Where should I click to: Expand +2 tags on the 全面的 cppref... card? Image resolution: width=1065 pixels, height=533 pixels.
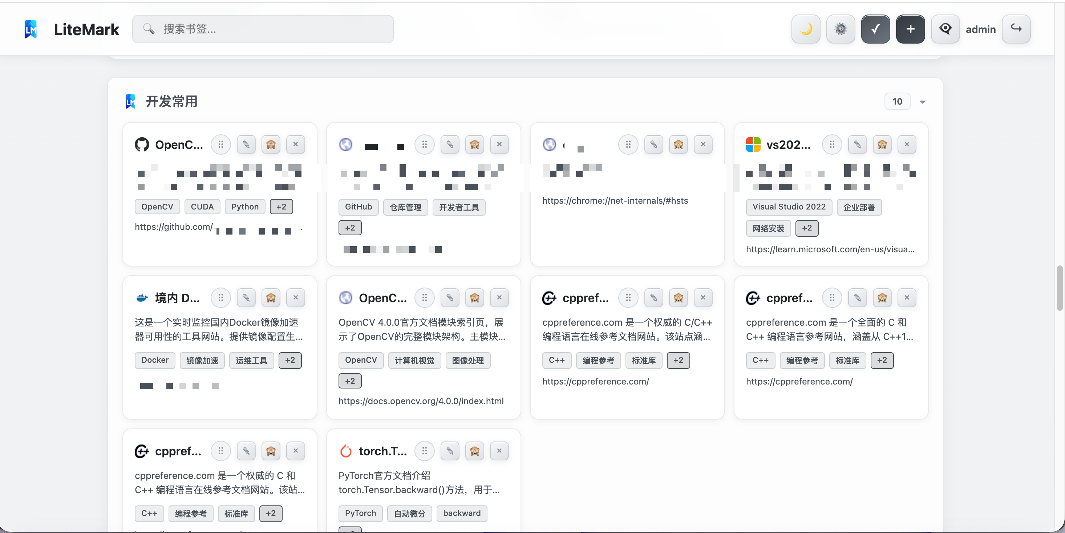(882, 360)
